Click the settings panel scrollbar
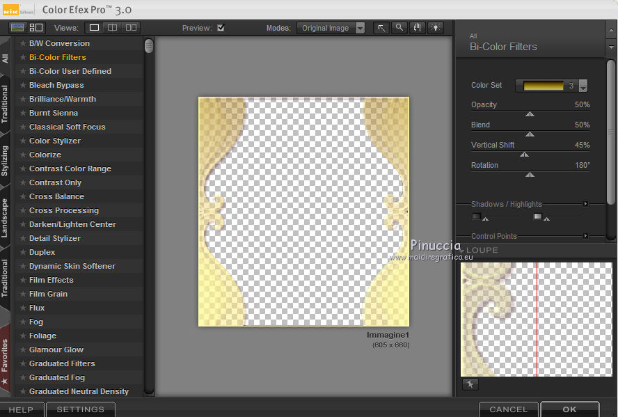The width and height of the screenshot is (618, 417). point(611,132)
